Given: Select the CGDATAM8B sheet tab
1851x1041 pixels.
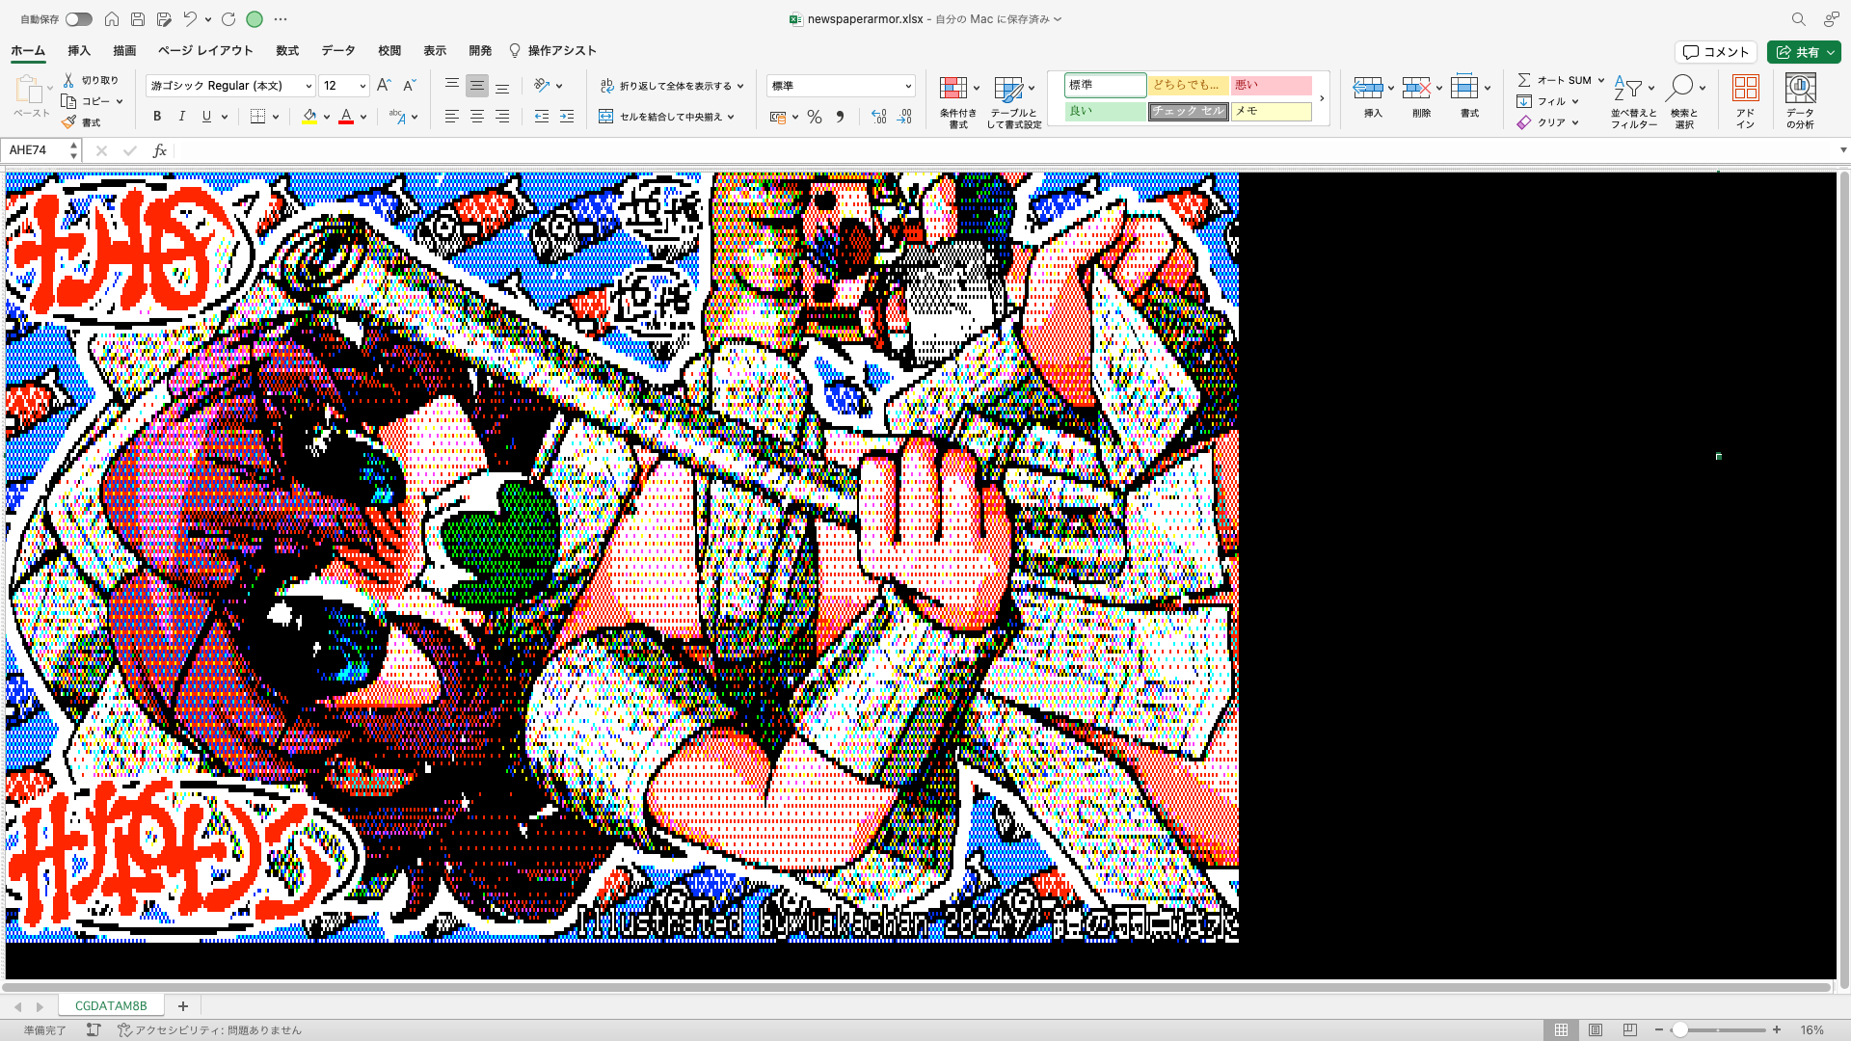Looking at the screenshot, I should click(111, 1005).
